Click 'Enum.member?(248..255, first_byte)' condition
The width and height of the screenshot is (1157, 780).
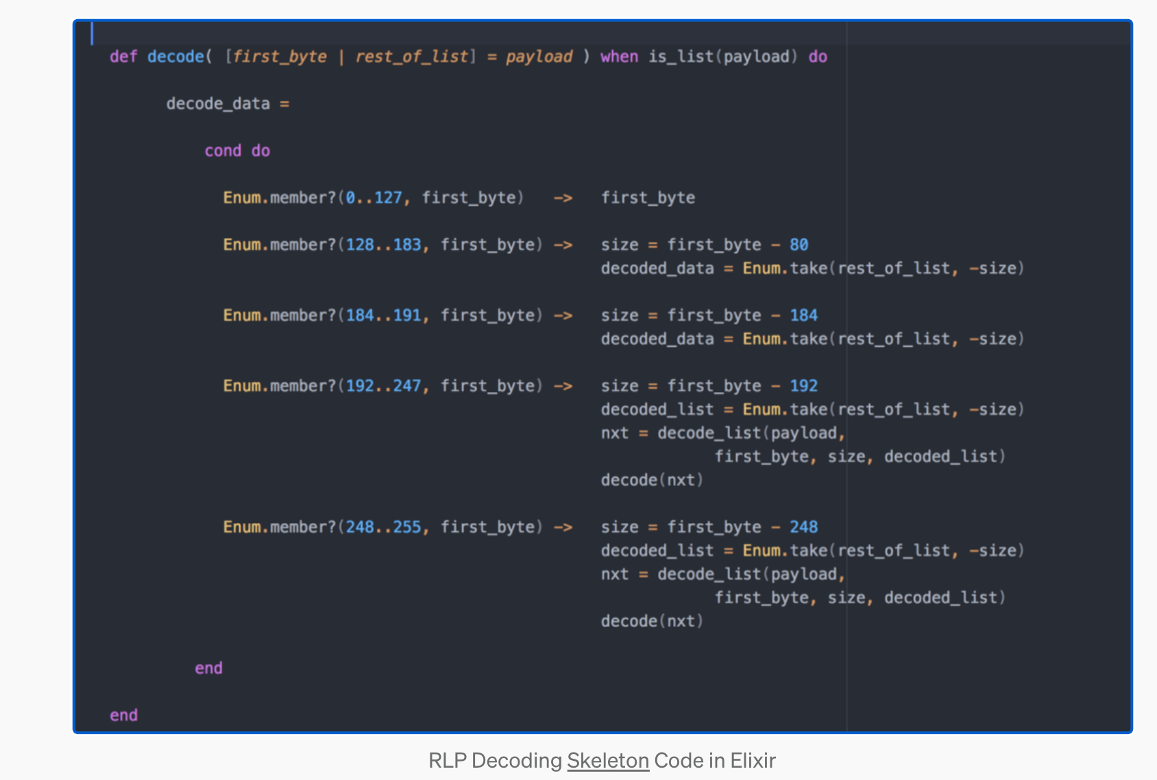point(382,528)
